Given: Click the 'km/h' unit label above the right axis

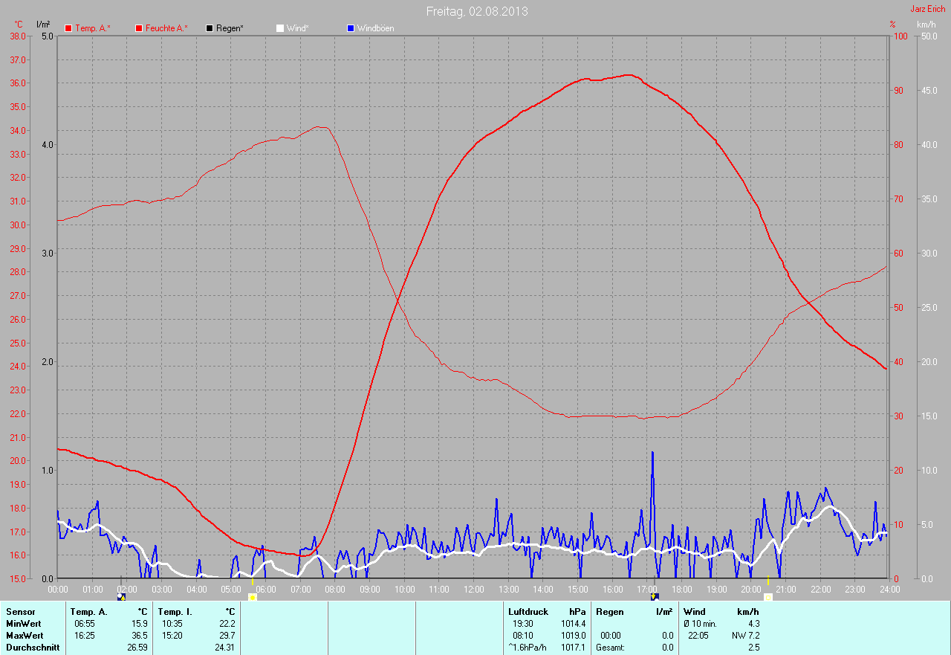Looking at the screenshot, I should [x=926, y=25].
